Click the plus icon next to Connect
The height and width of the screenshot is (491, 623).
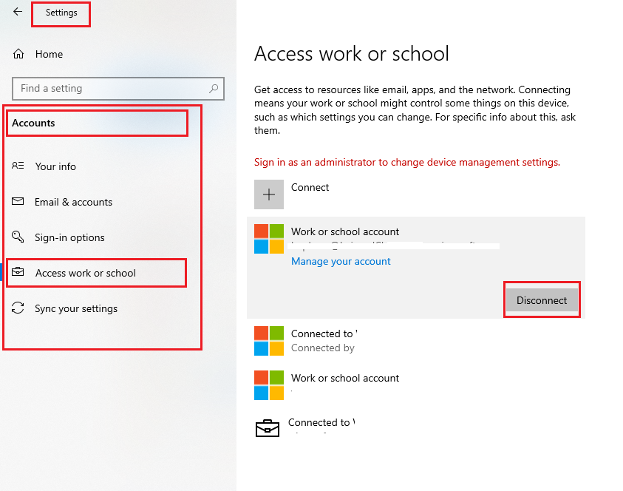pyautogui.click(x=269, y=194)
